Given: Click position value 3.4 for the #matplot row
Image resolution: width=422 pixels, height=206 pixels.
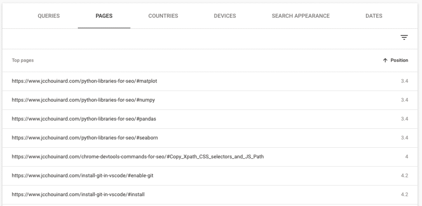Looking at the screenshot, I should click(405, 81).
